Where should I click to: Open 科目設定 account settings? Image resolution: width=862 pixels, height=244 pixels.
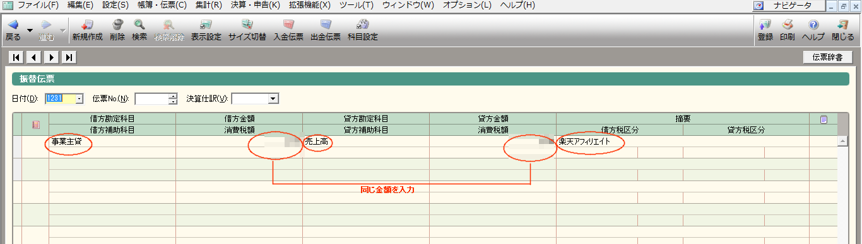tap(363, 30)
